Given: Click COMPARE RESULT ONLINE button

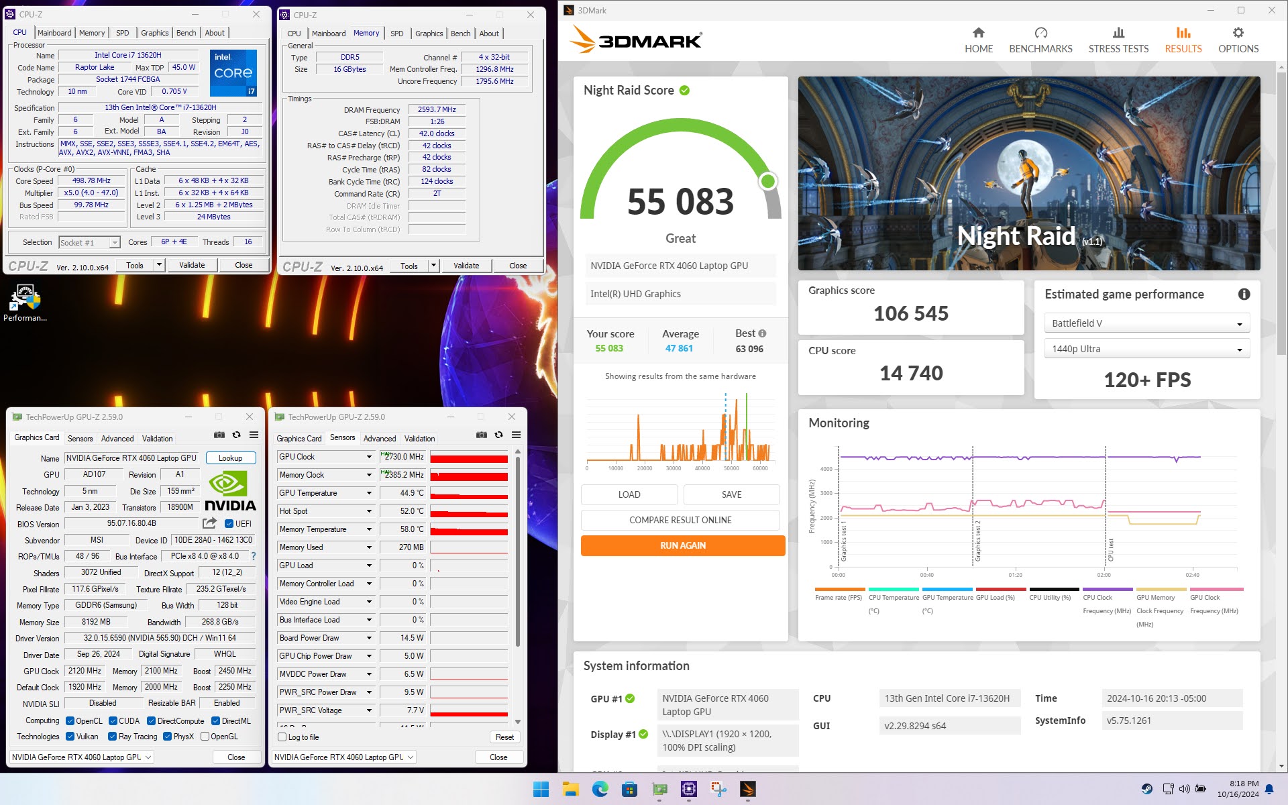Looking at the screenshot, I should pyautogui.click(x=680, y=520).
